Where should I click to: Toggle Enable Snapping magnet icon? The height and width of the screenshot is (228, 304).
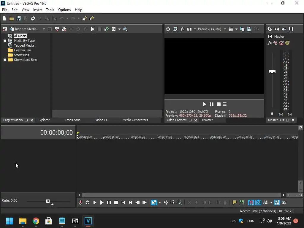point(251,202)
